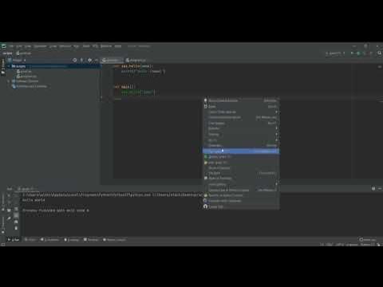
Task: Expand Go To submenu in context menu
Action: point(241,140)
